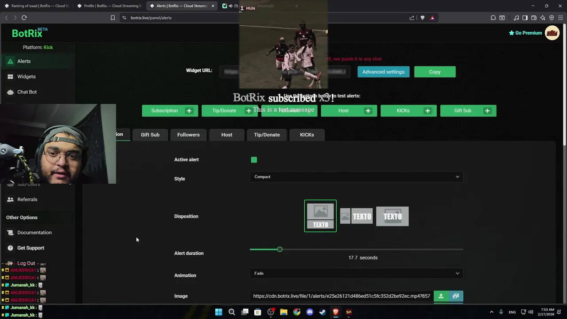Select image-beside-text disposition
The width and height of the screenshot is (567, 319).
(x=357, y=216)
